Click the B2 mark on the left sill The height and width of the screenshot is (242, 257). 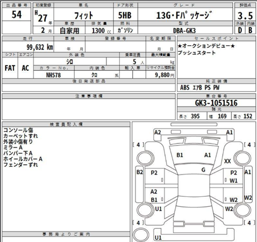[x=140, y=172]
